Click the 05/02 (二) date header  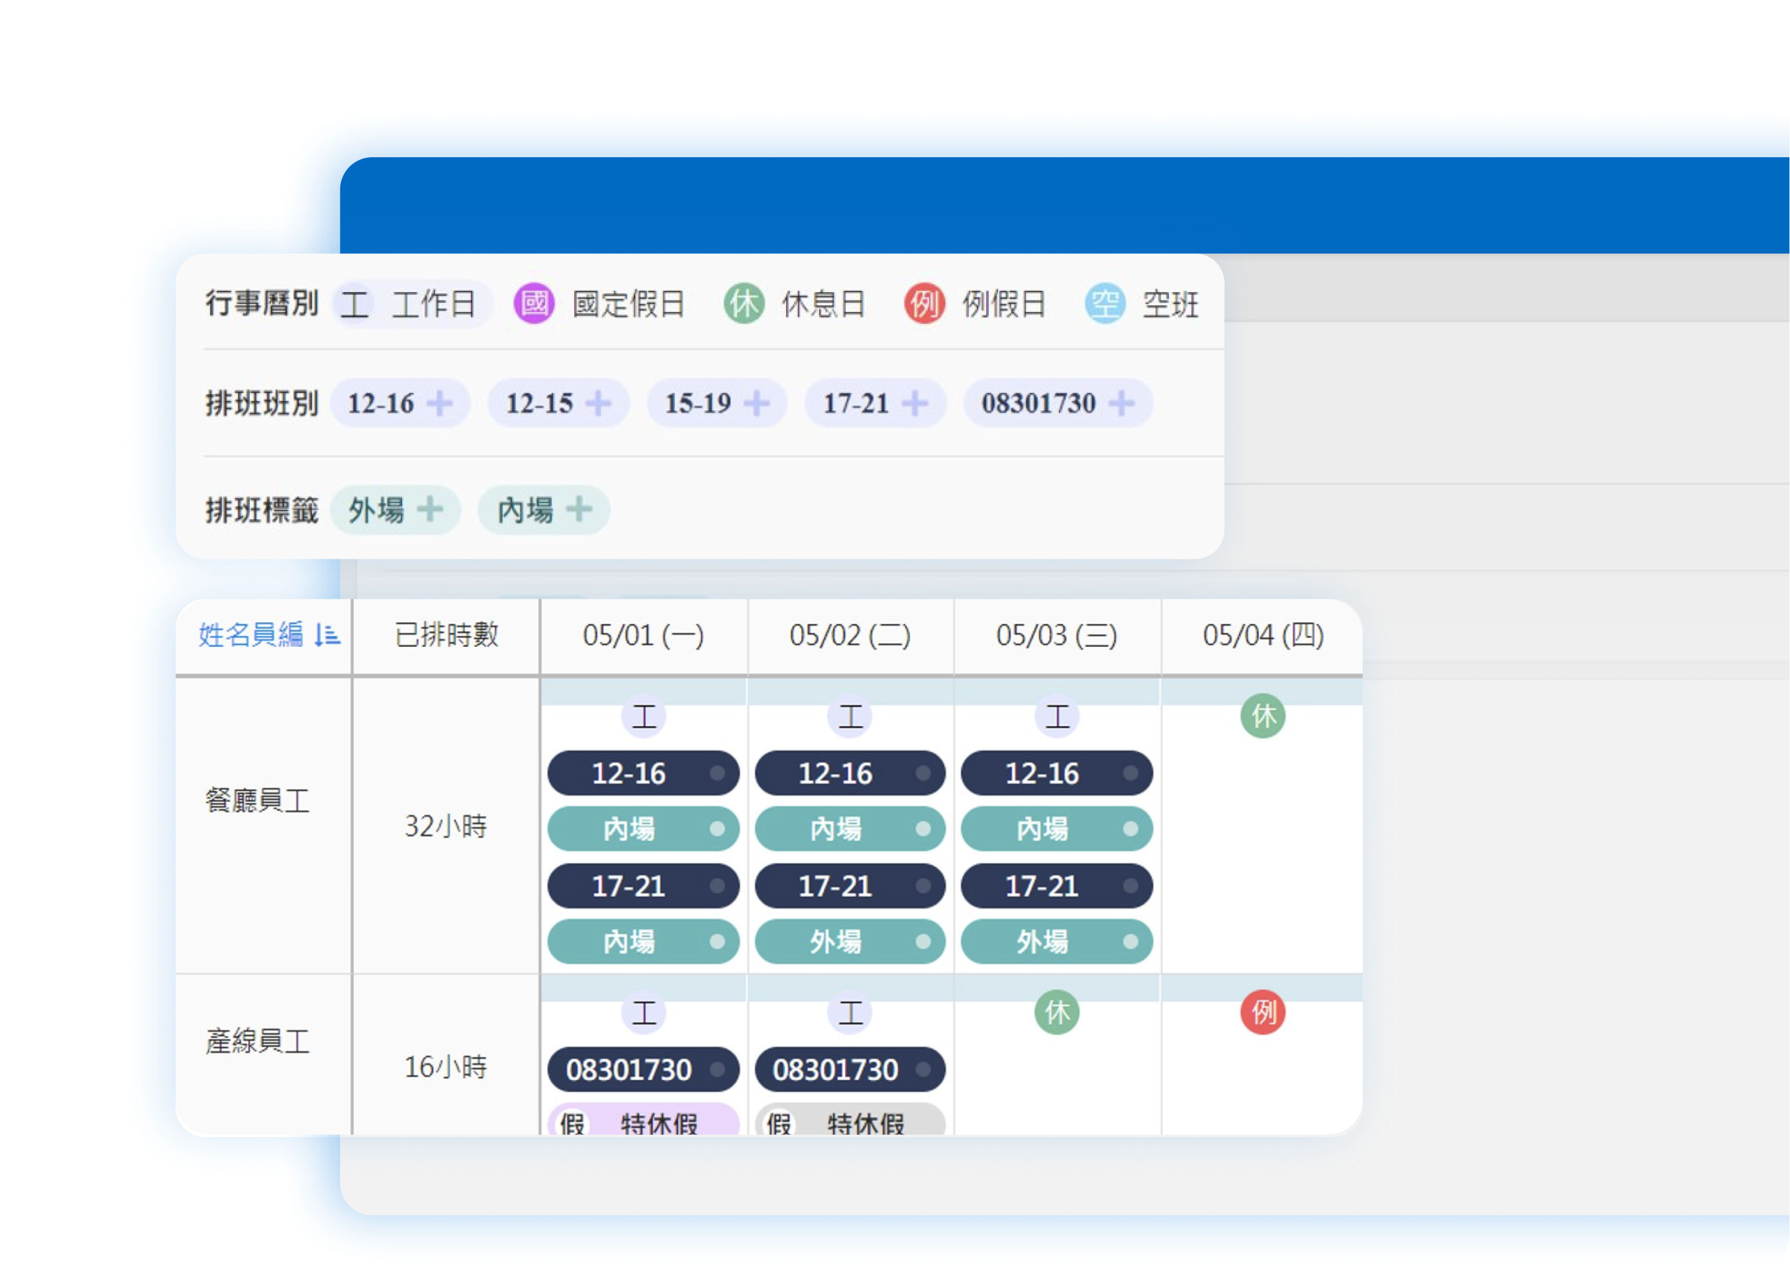point(850,635)
